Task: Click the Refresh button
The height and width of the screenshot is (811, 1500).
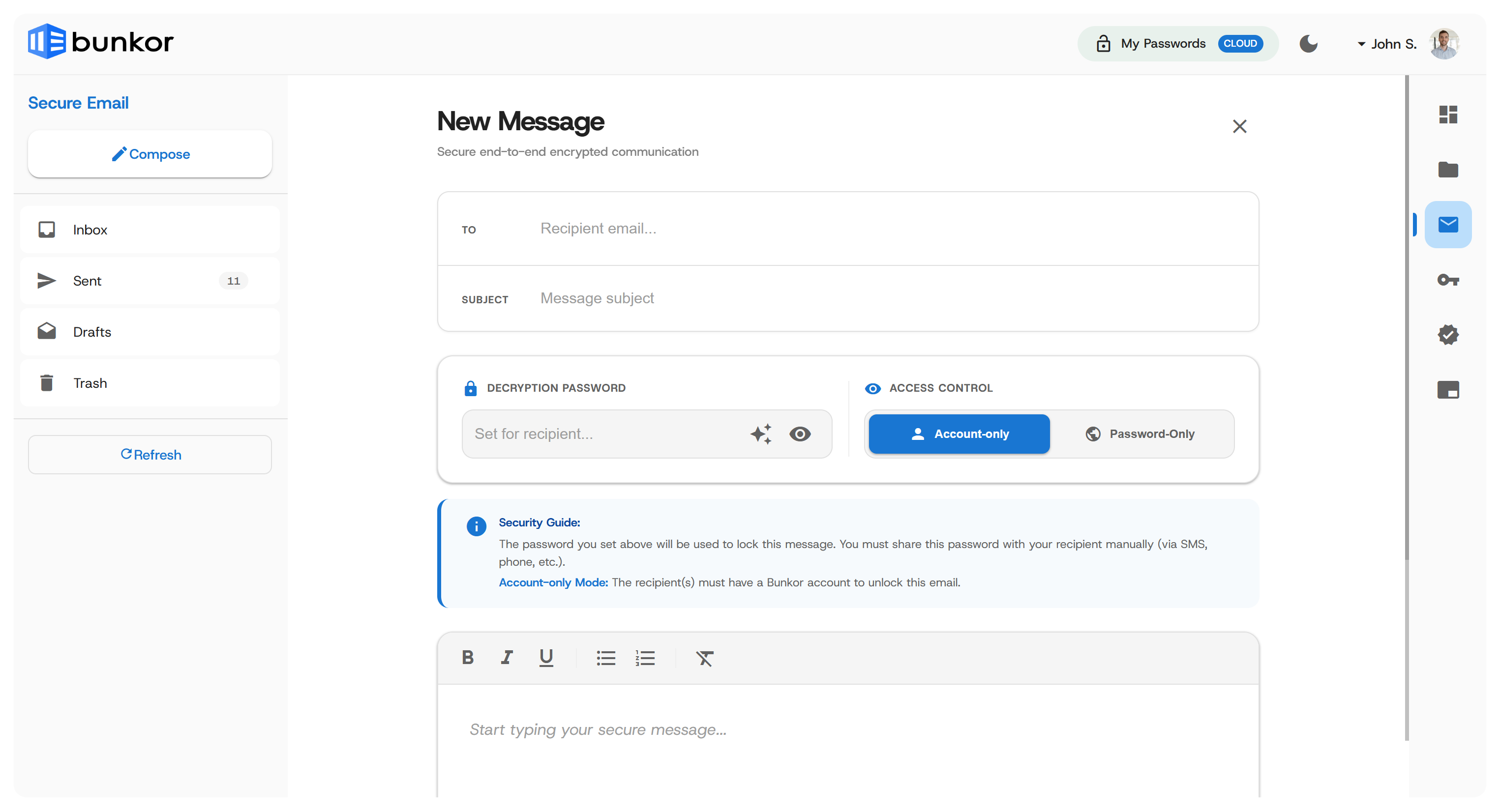Action: 150,455
